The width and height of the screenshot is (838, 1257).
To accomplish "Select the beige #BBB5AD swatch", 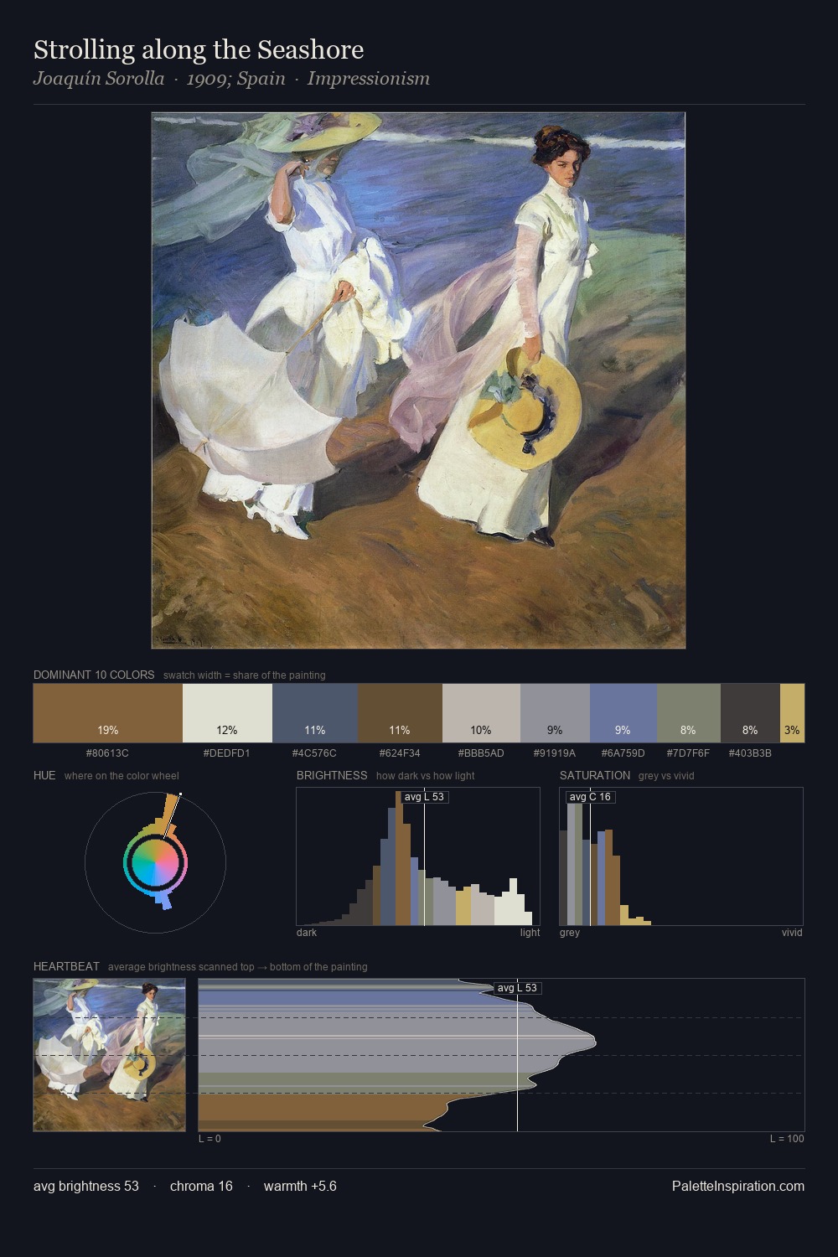I will [x=481, y=713].
